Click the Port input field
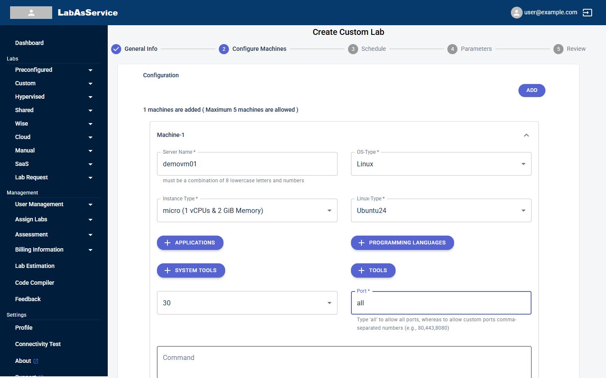This screenshot has width=606, height=378. pos(441,303)
